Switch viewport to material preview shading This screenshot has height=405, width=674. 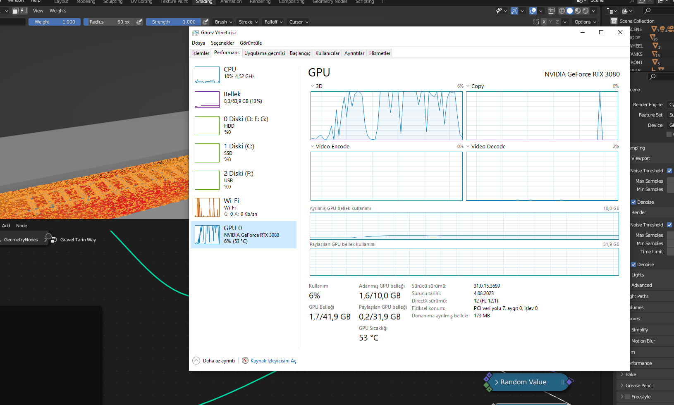point(578,11)
